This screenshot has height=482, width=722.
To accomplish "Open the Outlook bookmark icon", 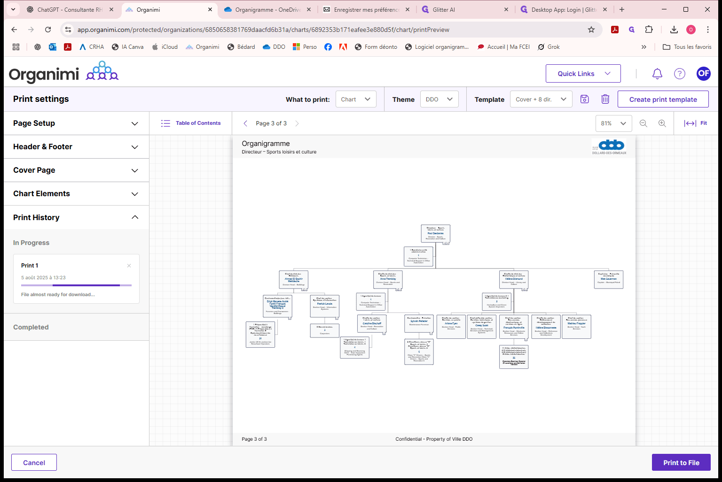I will click(x=53, y=47).
